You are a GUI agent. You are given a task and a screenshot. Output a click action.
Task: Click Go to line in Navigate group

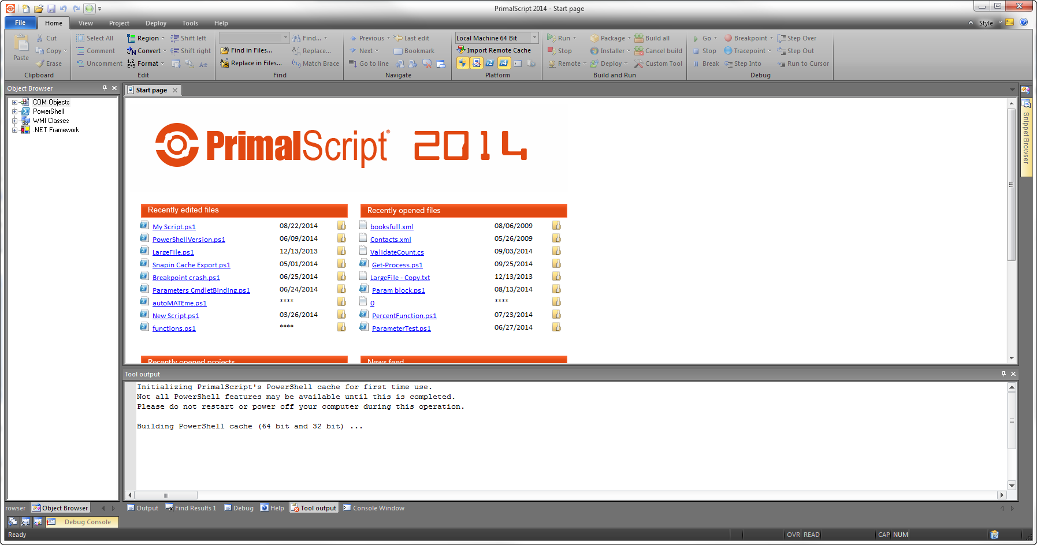[369, 64]
